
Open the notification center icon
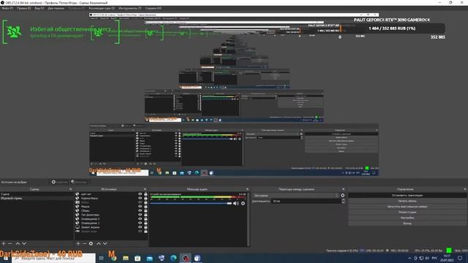click(460, 258)
